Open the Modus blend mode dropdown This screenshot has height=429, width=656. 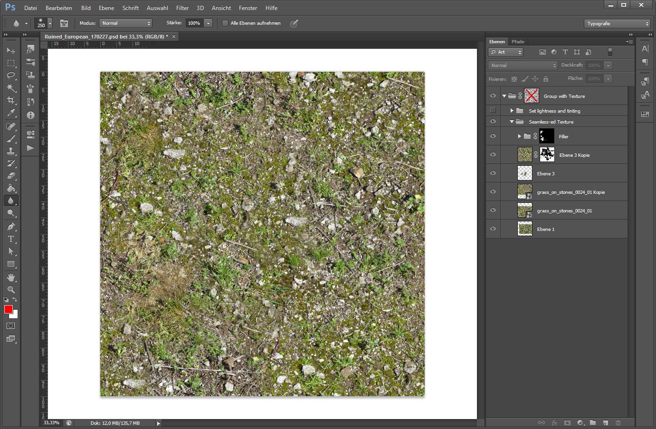125,23
